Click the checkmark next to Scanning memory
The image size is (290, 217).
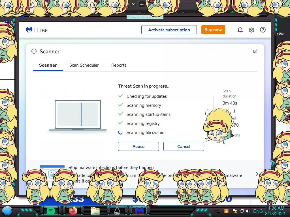[x=121, y=105]
